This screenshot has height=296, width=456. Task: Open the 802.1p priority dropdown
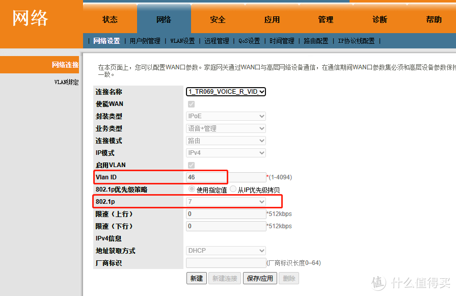pyautogui.click(x=226, y=202)
